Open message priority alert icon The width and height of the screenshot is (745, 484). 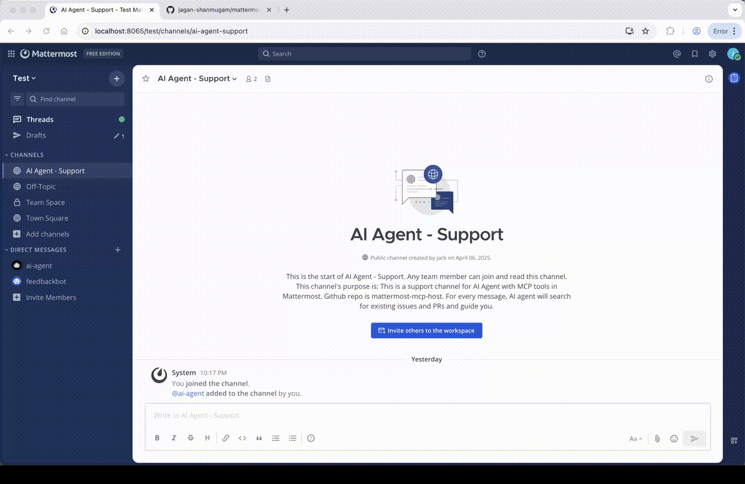tap(311, 438)
